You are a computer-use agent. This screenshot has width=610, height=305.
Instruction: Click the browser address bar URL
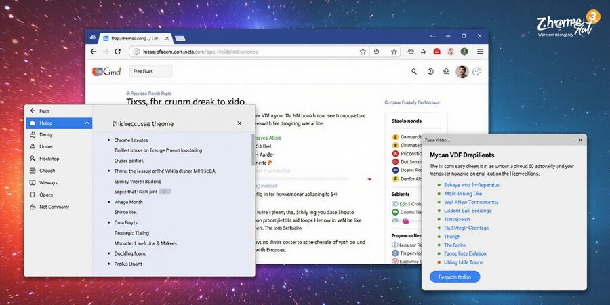coord(200,52)
